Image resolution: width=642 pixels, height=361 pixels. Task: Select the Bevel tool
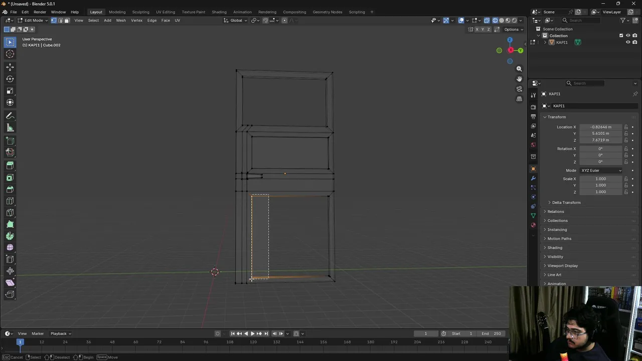click(10, 189)
